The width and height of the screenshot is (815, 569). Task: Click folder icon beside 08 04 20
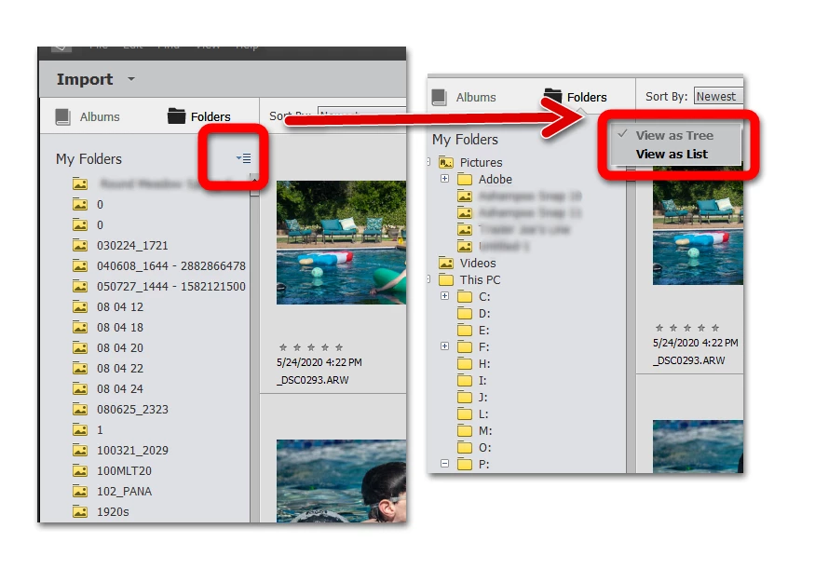(80, 347)
